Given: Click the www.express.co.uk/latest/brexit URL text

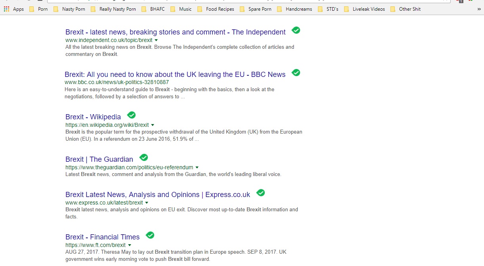Looking at the screenshot, I should click(104, 203).
